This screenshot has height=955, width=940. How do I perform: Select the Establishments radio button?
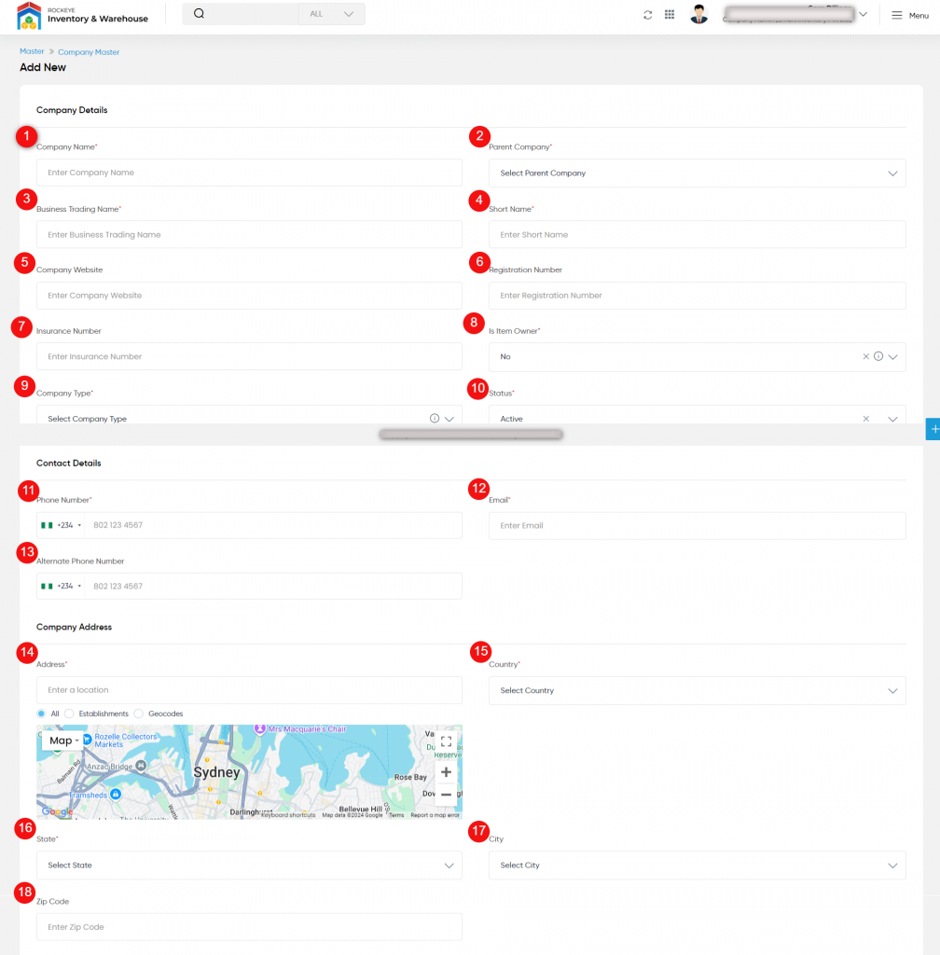(x=69, y=713)
